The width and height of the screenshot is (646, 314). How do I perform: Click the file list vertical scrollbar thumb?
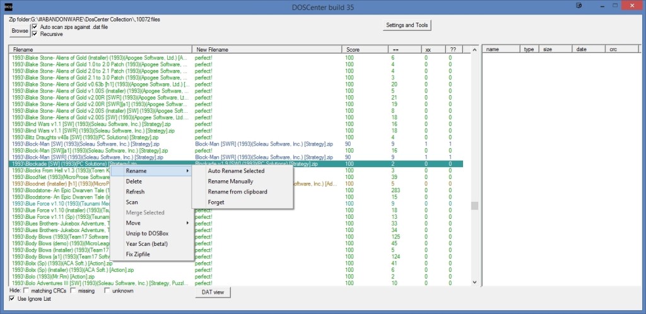(x=474, y=206)
